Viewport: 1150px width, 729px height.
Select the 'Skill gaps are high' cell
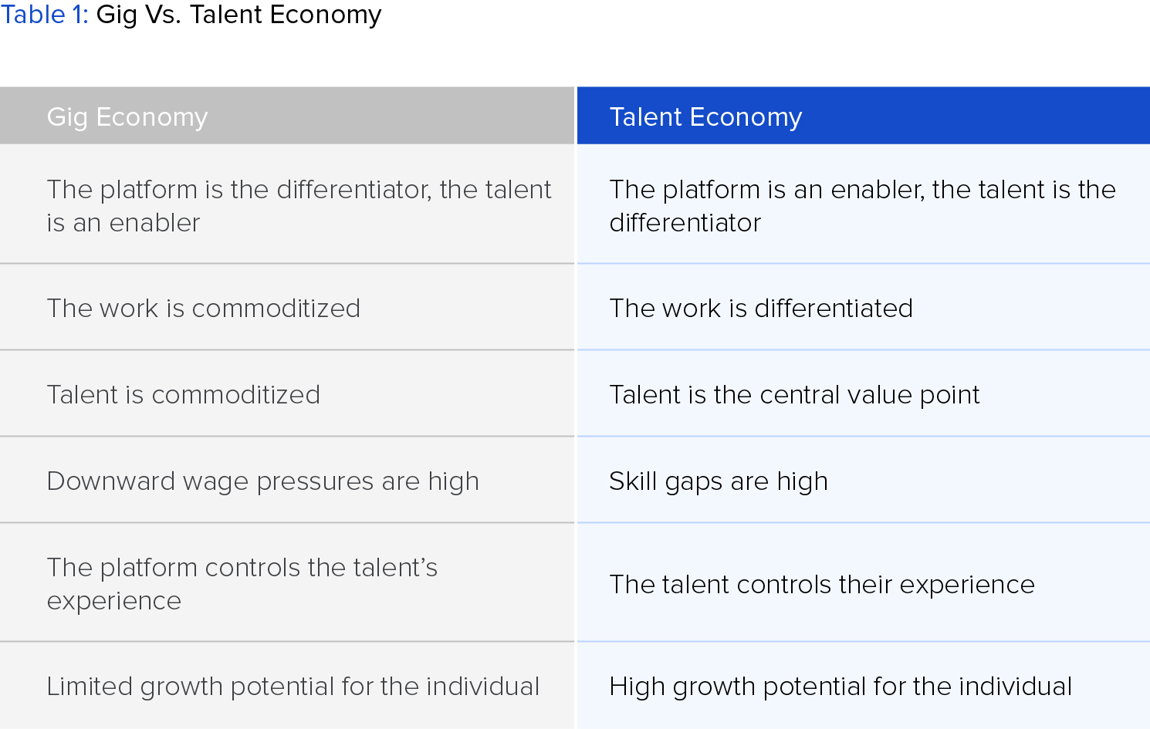tap(718, 481)
